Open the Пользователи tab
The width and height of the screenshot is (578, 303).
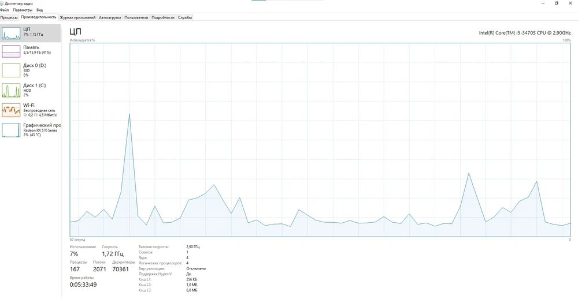(136, 17)
